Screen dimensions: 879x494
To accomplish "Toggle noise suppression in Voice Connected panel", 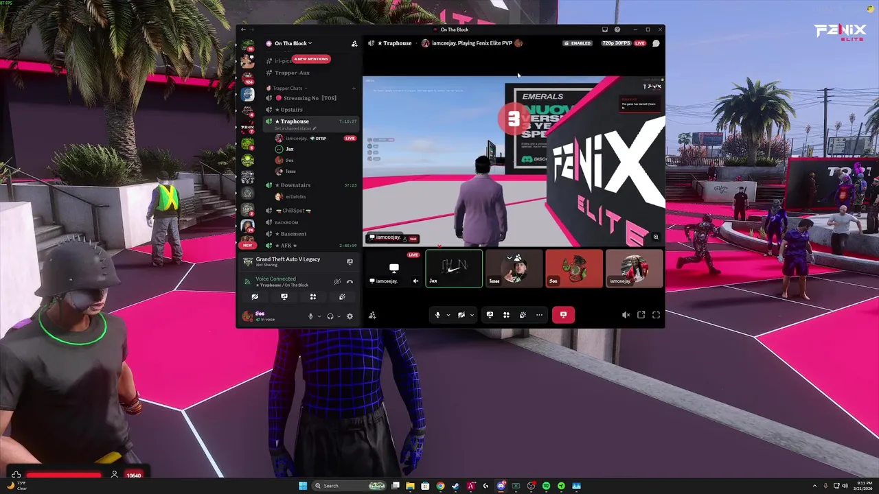I will pyautogui.click(x=337, y=281).
